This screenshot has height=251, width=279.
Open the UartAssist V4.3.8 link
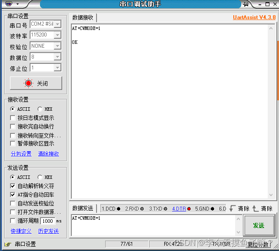pos(254,17)
